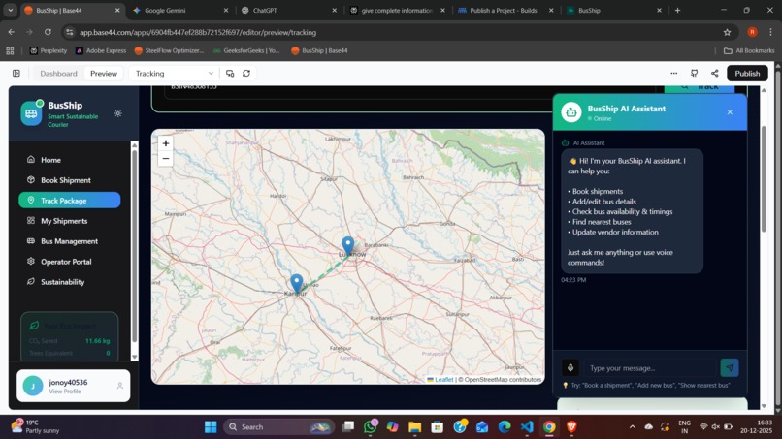The height and width of the screenshot is (439, 782).
Task: Open the Windows Start menu
Action: tap(211, 427)
